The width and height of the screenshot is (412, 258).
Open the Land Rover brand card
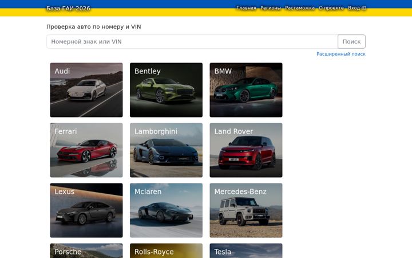coord(246,150)
